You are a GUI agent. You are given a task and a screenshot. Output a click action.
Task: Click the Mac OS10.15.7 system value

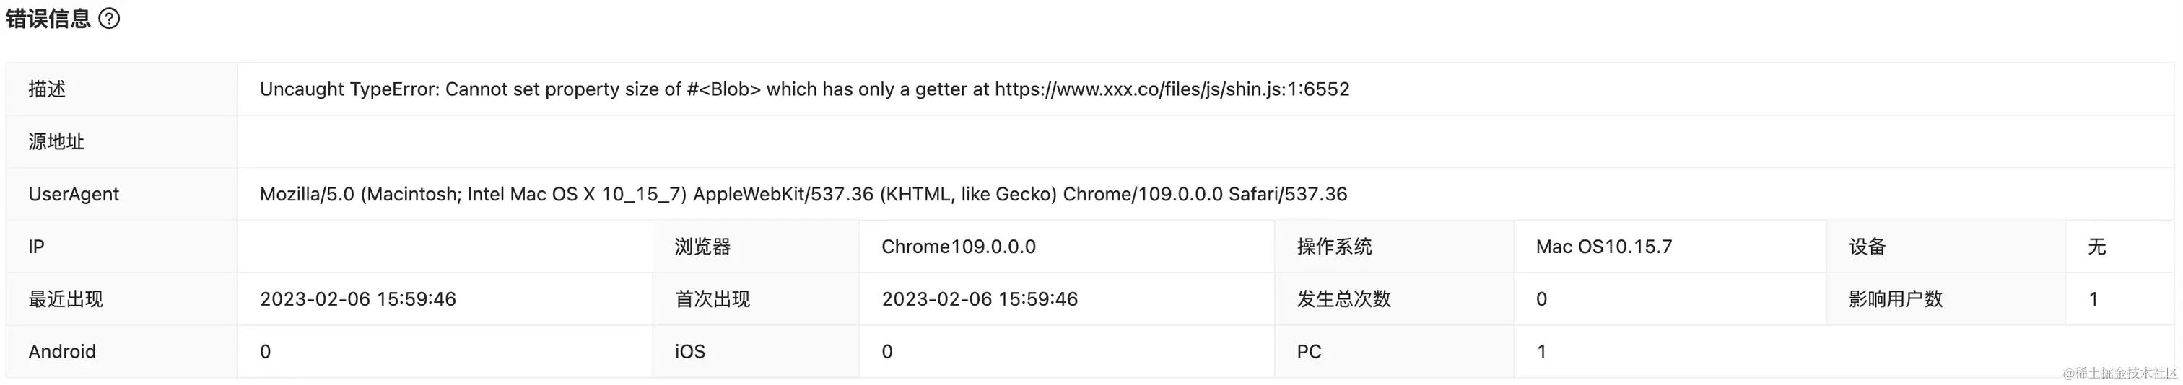click(x=1603, y=247)
